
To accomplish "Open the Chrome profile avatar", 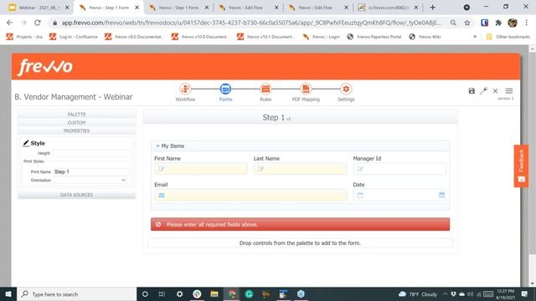I will 513,23.
